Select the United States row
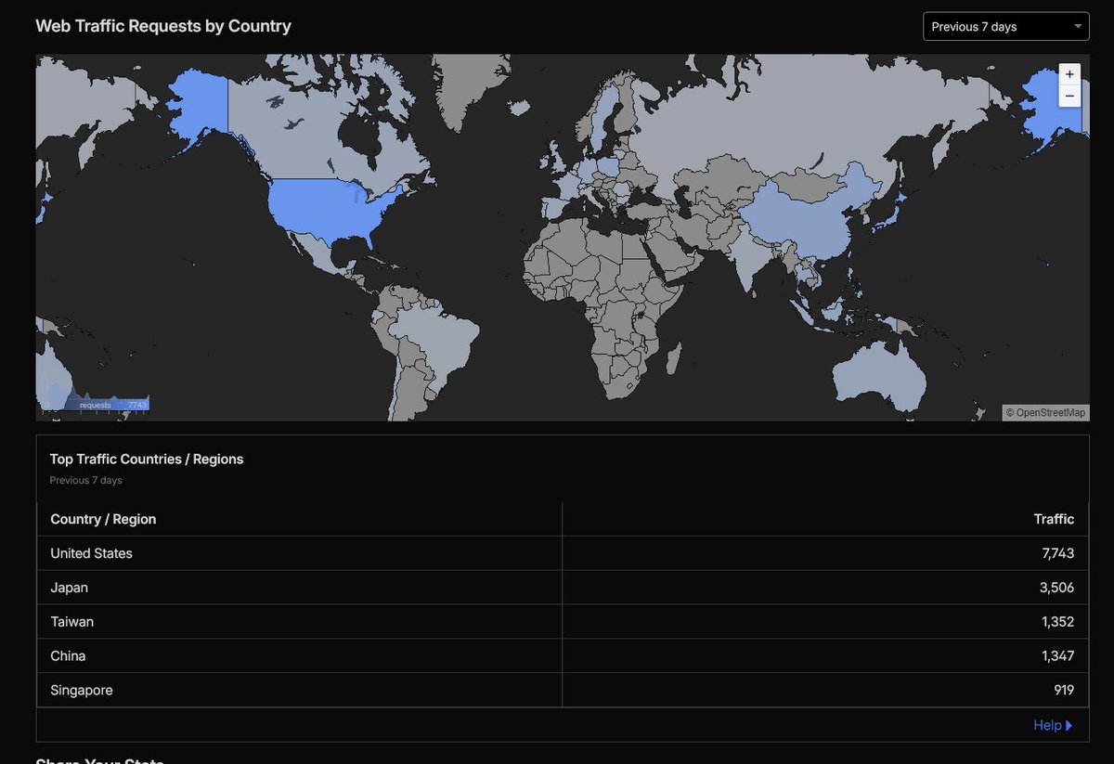 pos(562,553)
